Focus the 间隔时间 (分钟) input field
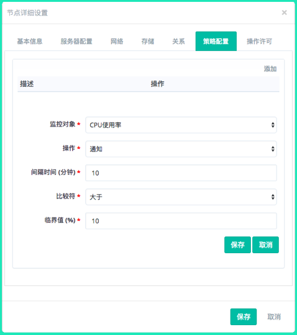 (x=181, y=173)
